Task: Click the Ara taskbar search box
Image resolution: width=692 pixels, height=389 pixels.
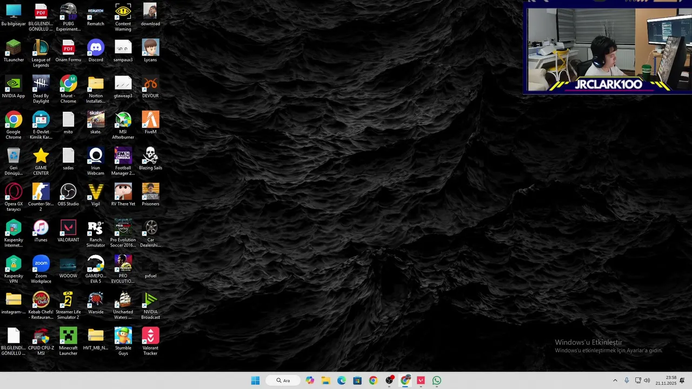Action: pos(283,380)
